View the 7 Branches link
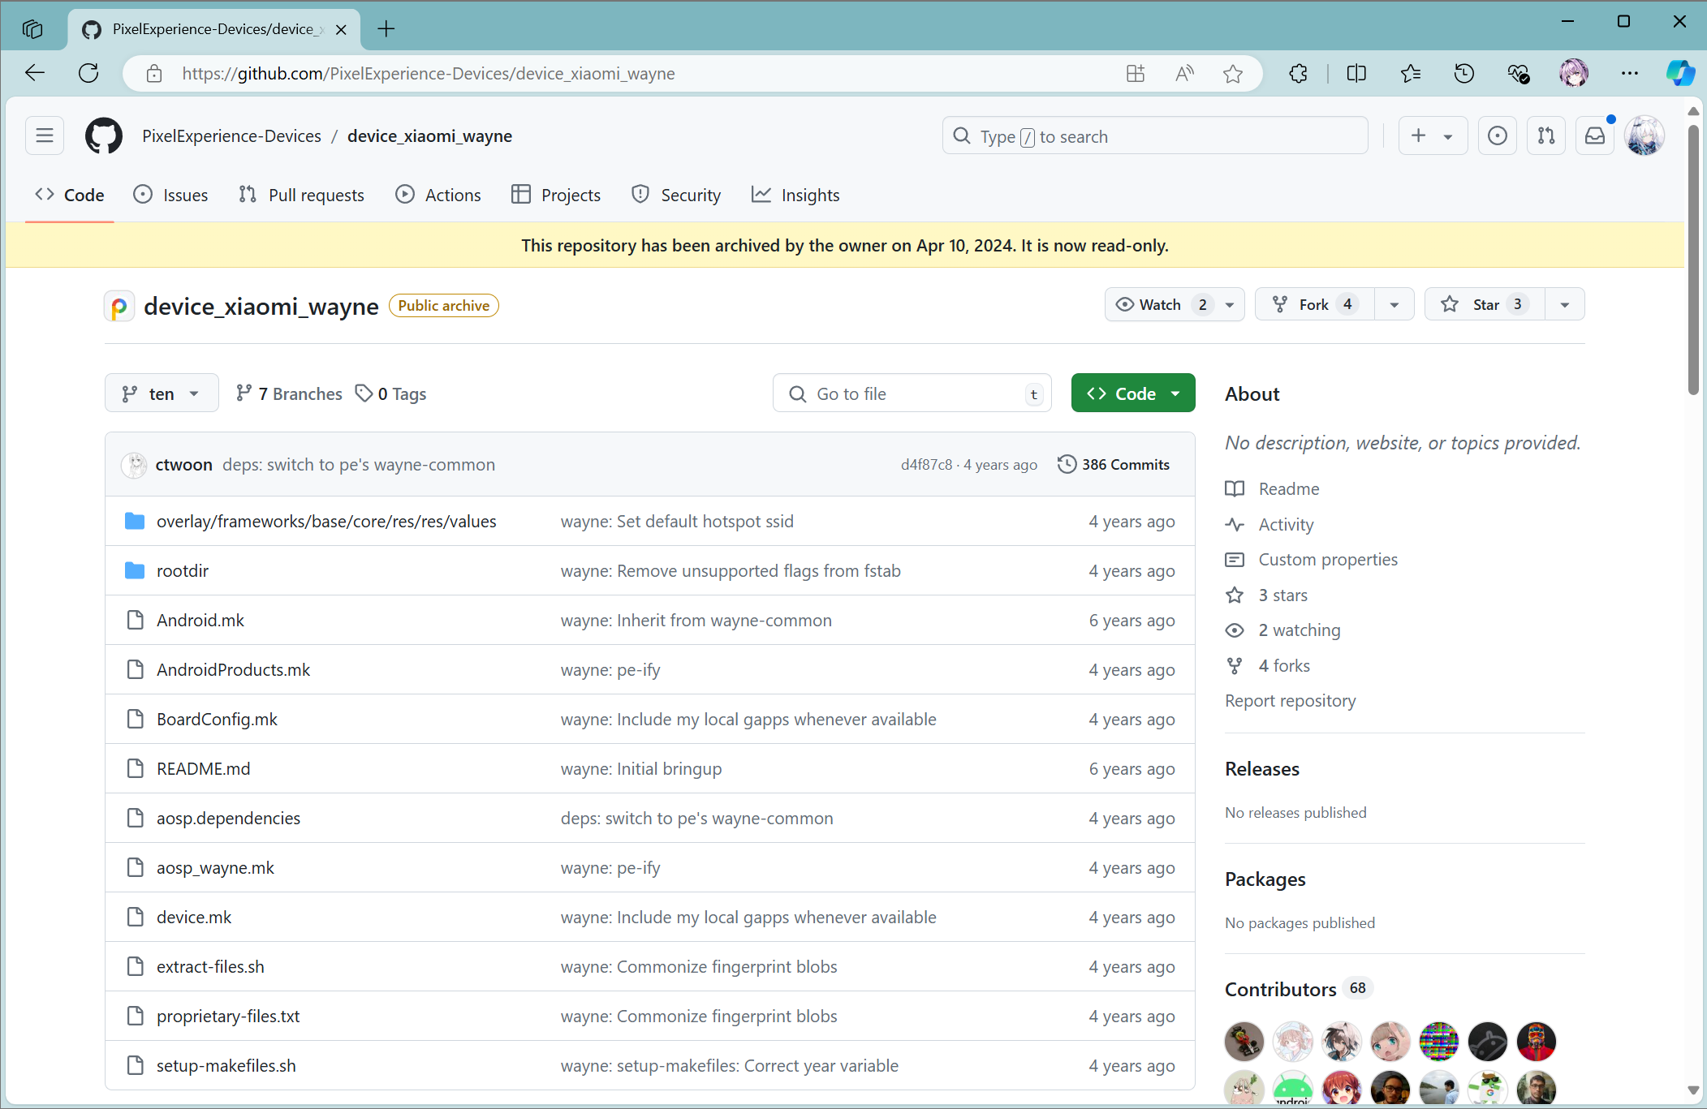1707x1109 pixels. (289, 393)
